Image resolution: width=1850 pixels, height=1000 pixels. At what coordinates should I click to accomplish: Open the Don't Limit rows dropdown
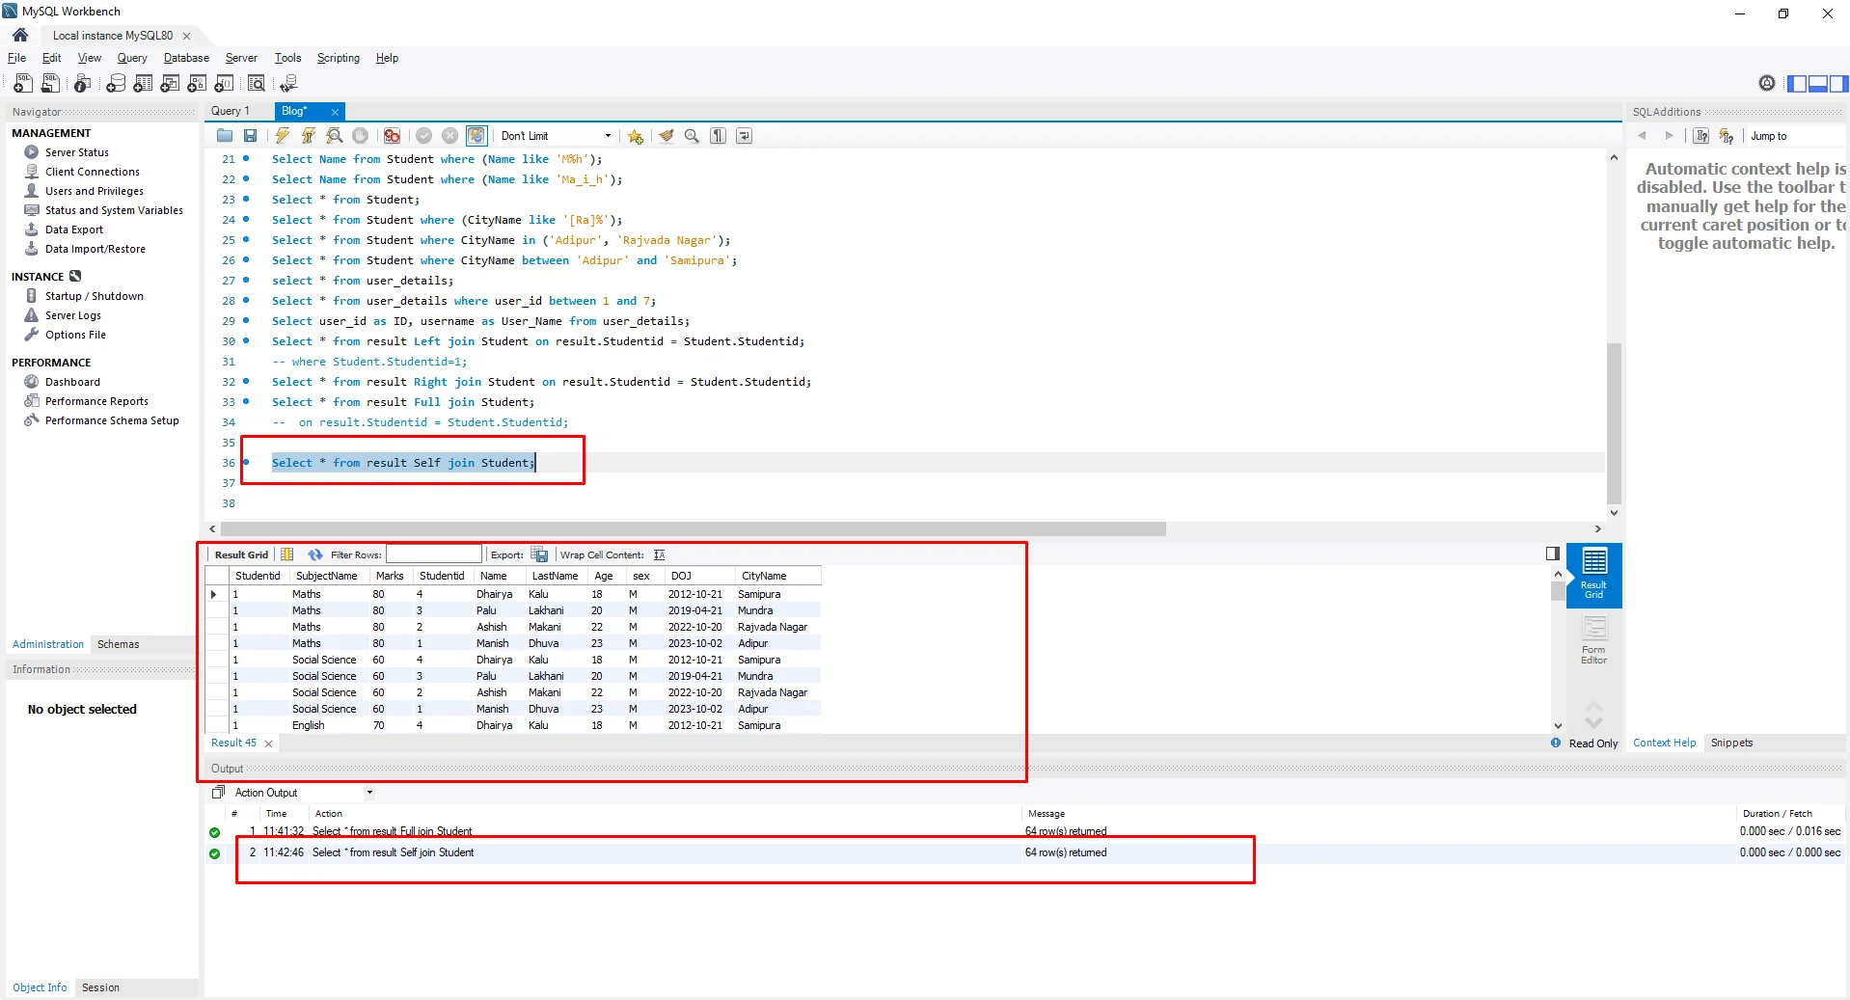click(608, 136)
